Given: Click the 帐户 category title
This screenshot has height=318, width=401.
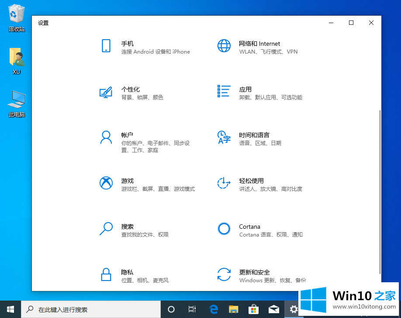Looking at the screenshot, I should [x=127, y=135].
